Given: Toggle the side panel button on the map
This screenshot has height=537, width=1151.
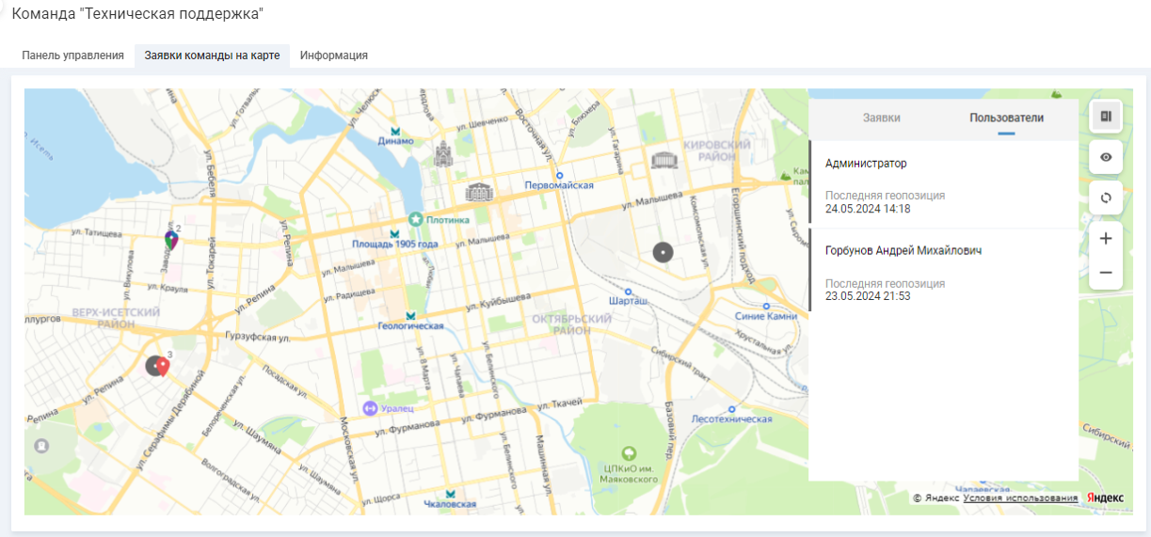Looking at the screenshot, I should point(1106,116).
